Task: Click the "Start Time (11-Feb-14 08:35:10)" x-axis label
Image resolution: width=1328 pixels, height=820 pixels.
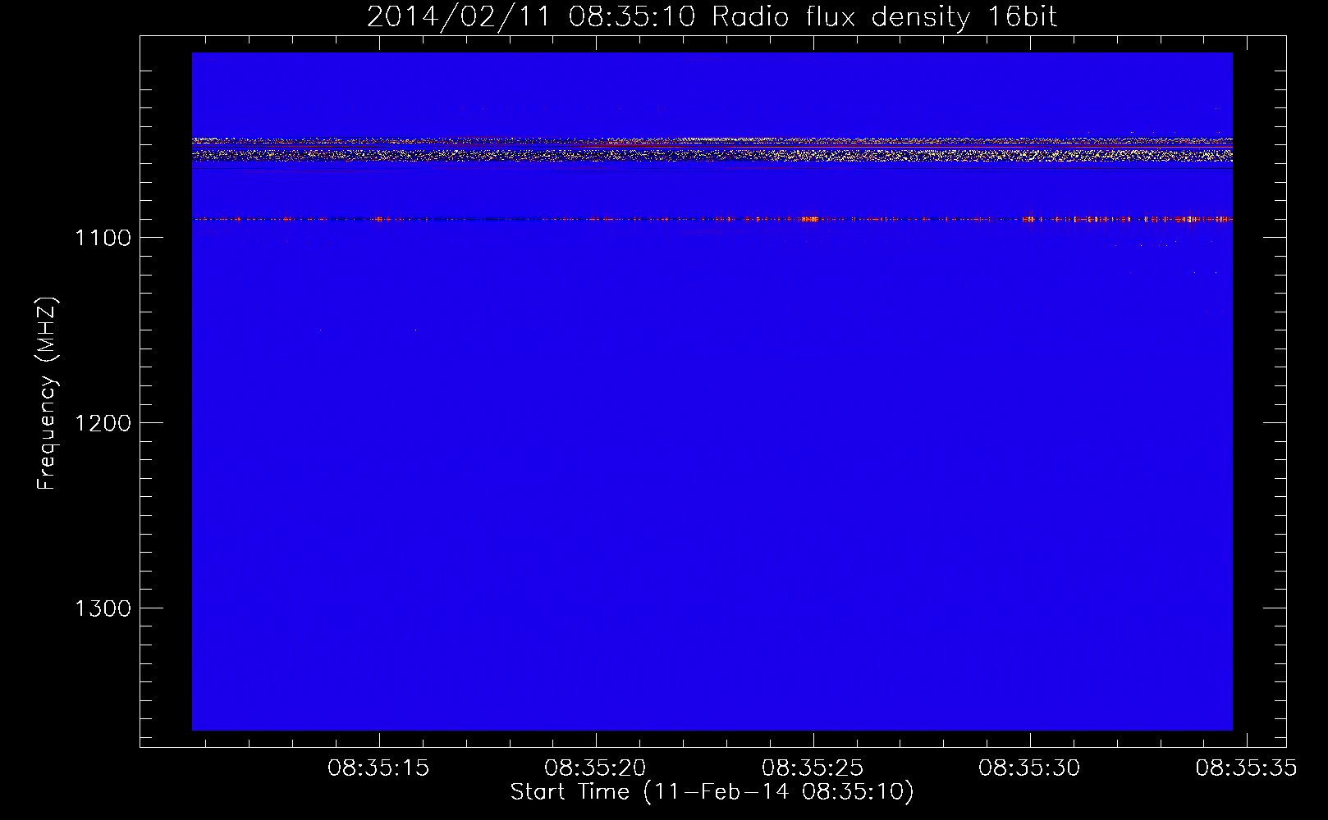Action: [x=712, y=791]
